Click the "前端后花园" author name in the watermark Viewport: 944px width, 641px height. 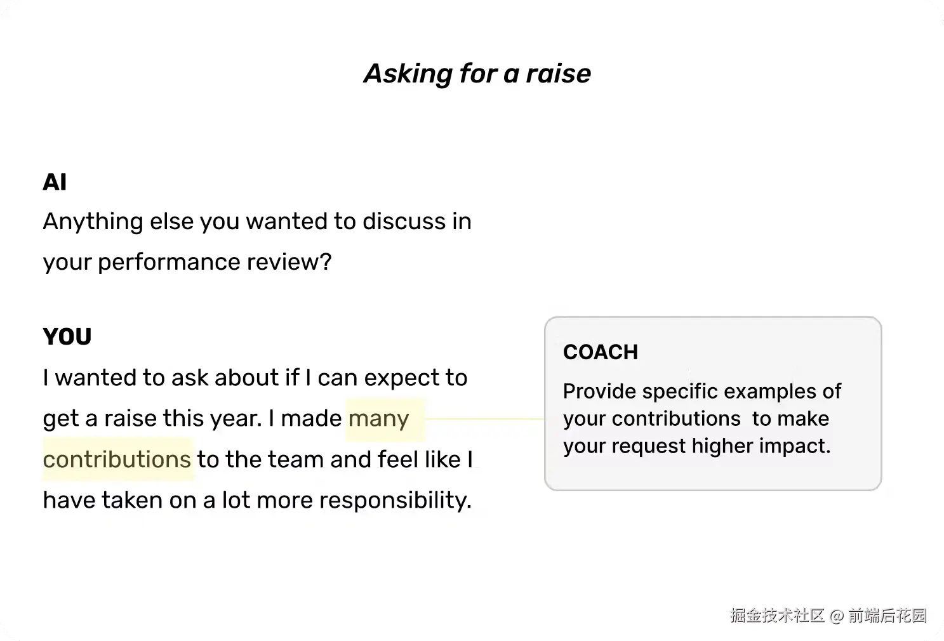point(887,615)
